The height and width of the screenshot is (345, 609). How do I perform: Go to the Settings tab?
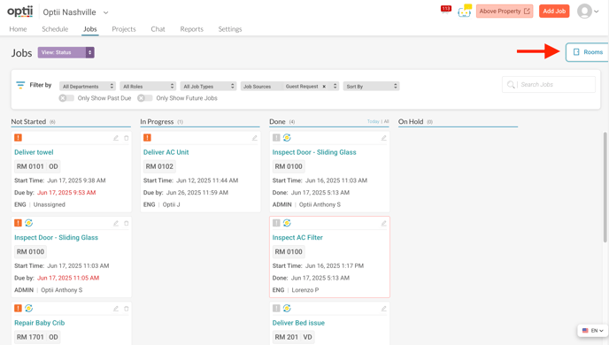coord(230,29)
